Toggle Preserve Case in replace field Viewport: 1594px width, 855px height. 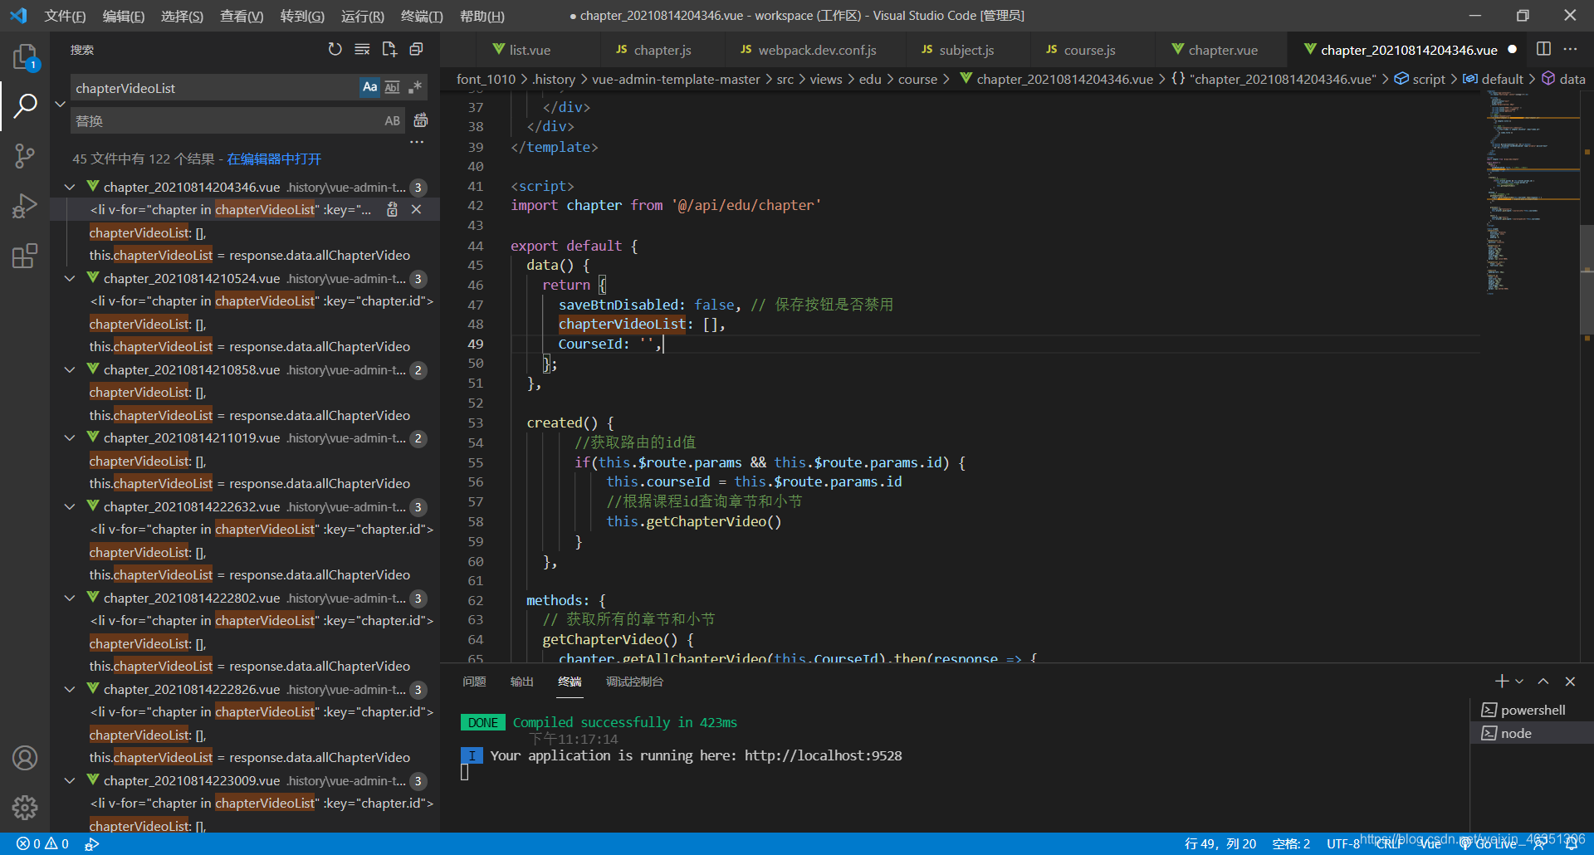[393, 120]
